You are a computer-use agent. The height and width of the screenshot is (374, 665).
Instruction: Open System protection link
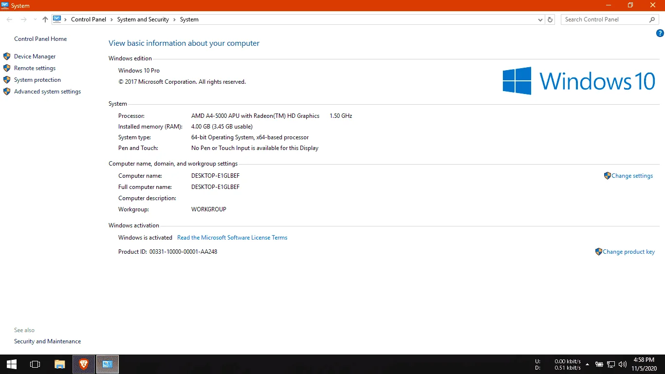pyautogui.click(x=37, y=80)
